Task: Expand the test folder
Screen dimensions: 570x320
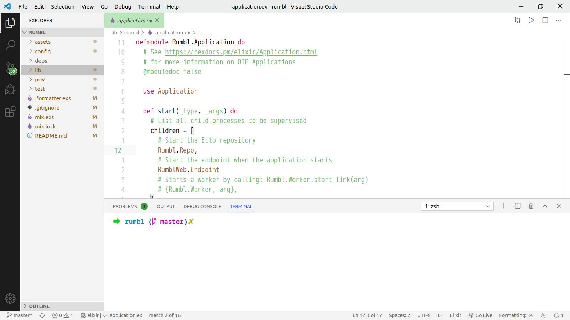Action: 62,89
